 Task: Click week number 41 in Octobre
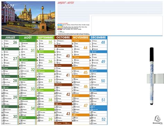click(68, 75)
